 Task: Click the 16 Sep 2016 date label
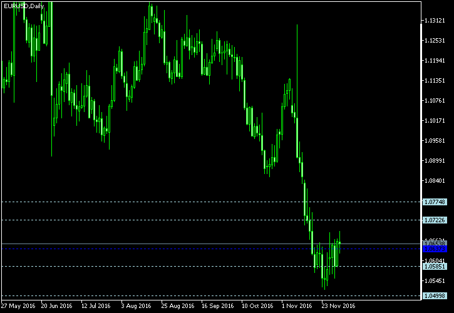pos(217,306)
